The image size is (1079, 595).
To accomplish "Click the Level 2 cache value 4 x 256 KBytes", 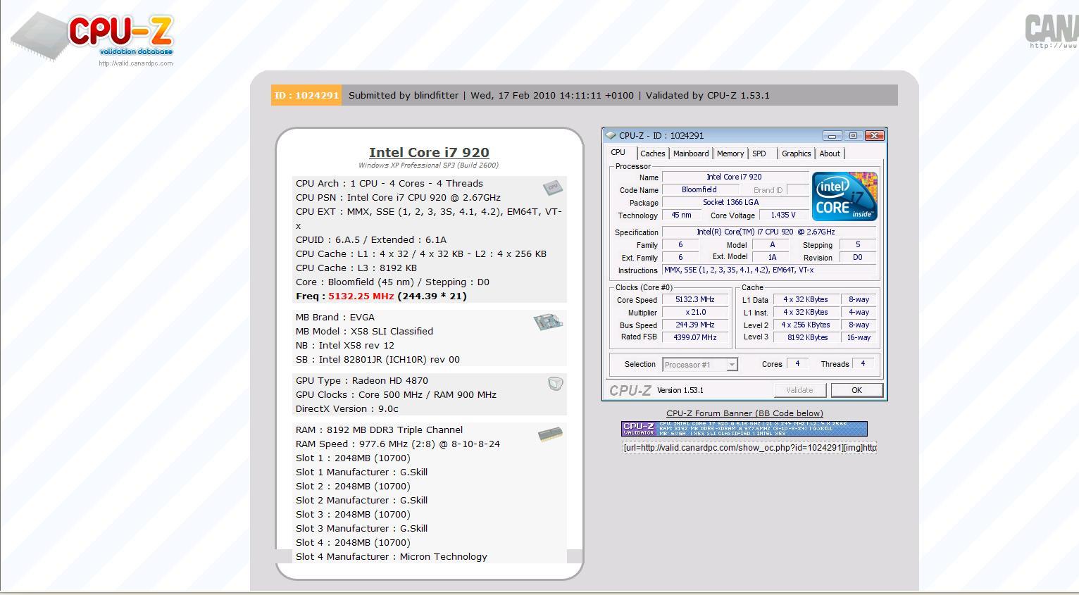I will coord(806,325).
